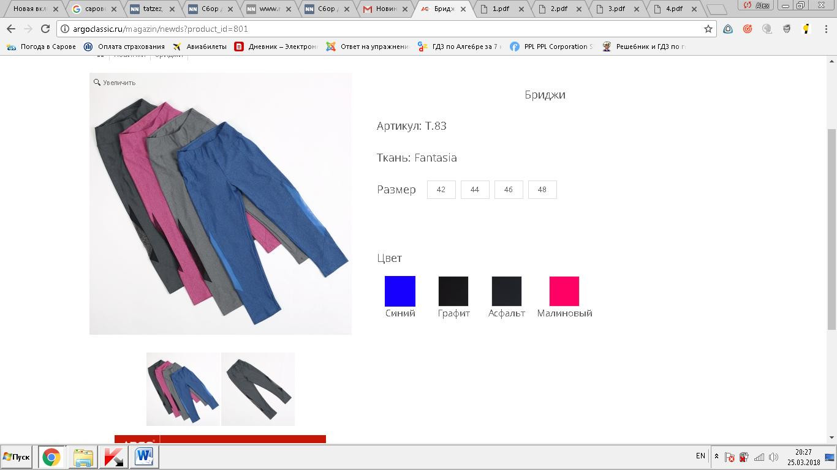837x470 pixels.
Task: Click the Бриджи product title
Action: pos(545,95)
